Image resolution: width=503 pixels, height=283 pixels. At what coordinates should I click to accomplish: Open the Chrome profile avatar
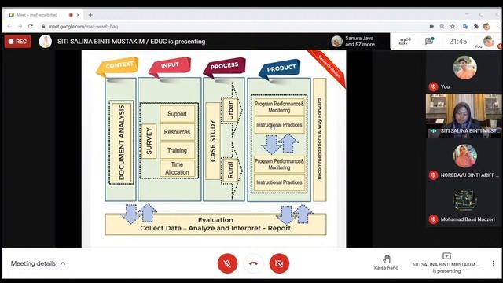[486, 26]
